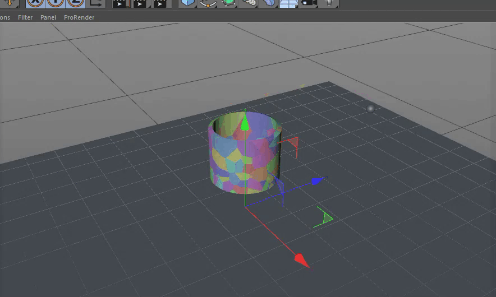Toggle the Z axis lock
Screen dimensions: 496x297
click(75, 3)
